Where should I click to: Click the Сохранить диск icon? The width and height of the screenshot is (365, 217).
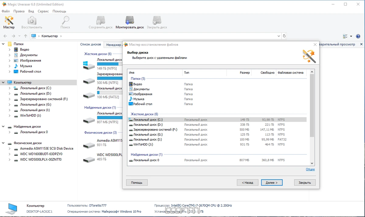click(101, 20)
